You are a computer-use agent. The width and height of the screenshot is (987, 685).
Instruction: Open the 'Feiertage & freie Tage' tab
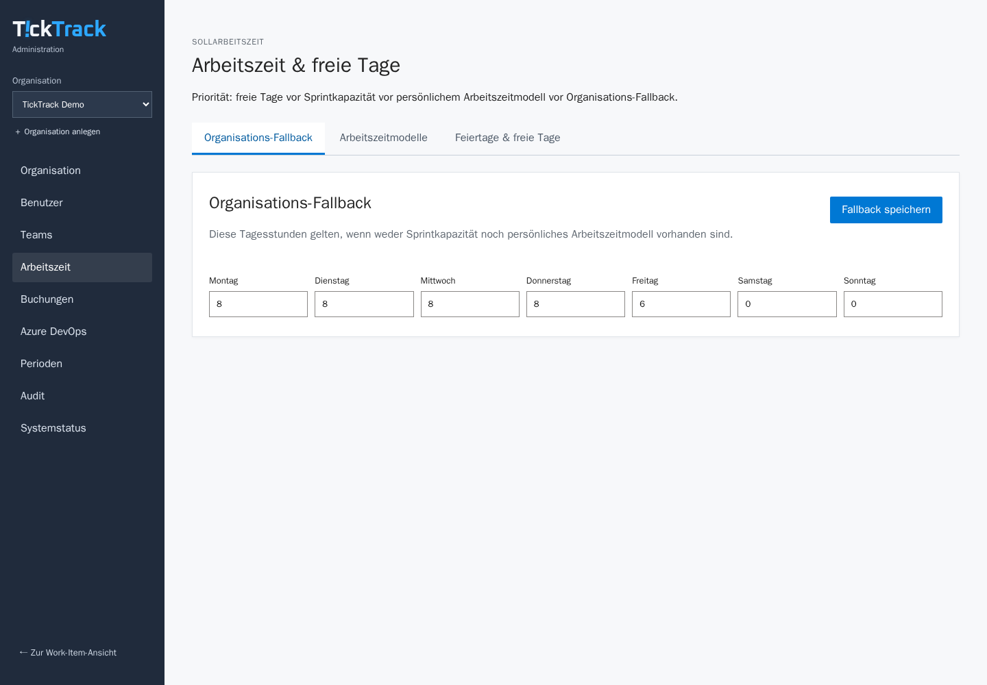click(508, 138)
